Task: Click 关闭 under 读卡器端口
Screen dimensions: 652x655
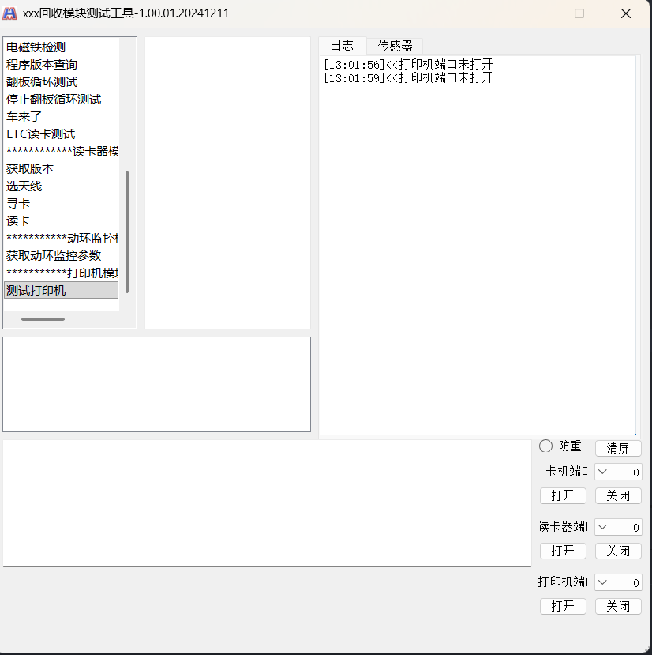Action: point(618,551)
